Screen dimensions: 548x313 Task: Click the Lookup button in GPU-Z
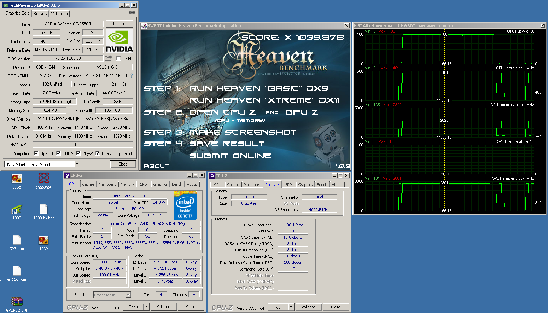(119, 24)
